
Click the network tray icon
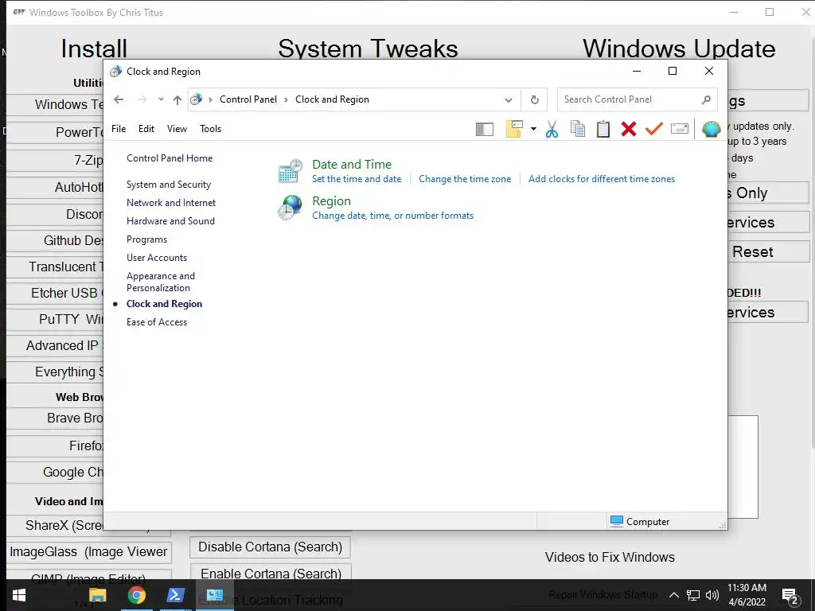click(x=693, y=595)
